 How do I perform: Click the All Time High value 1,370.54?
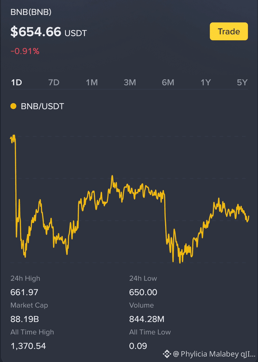[28, 346]
